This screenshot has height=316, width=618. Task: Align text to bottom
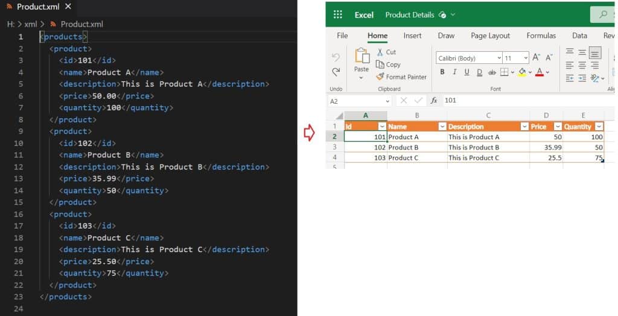[594, 52]
